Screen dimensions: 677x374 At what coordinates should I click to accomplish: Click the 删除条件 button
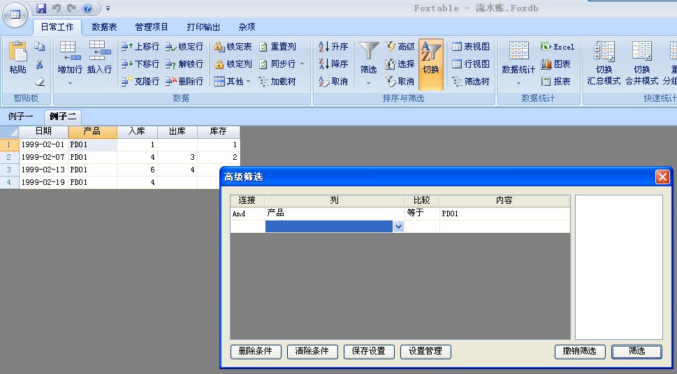[256, 352]
